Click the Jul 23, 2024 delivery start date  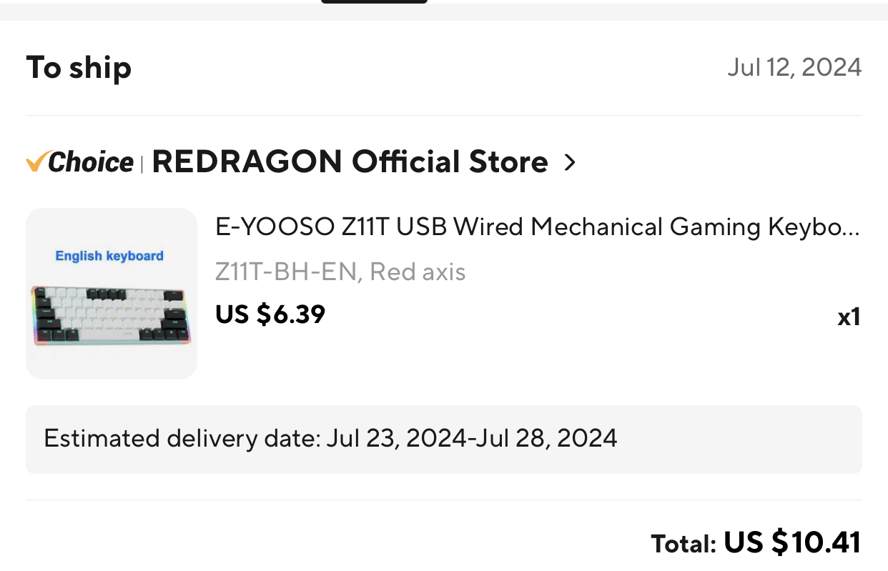[x=395, y=437]
